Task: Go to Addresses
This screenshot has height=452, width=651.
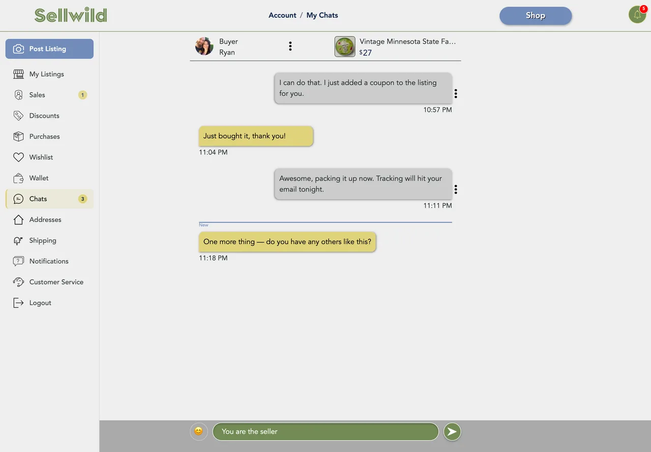Action: click(49, 220)
